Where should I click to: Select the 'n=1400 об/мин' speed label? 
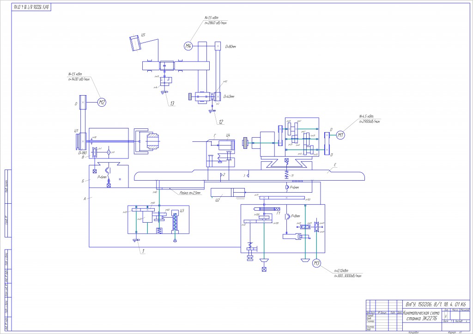pos(79,79)
